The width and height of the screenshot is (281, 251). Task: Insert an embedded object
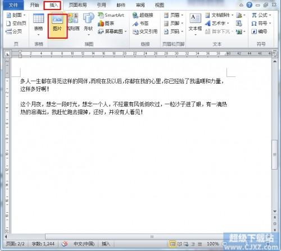241,31
